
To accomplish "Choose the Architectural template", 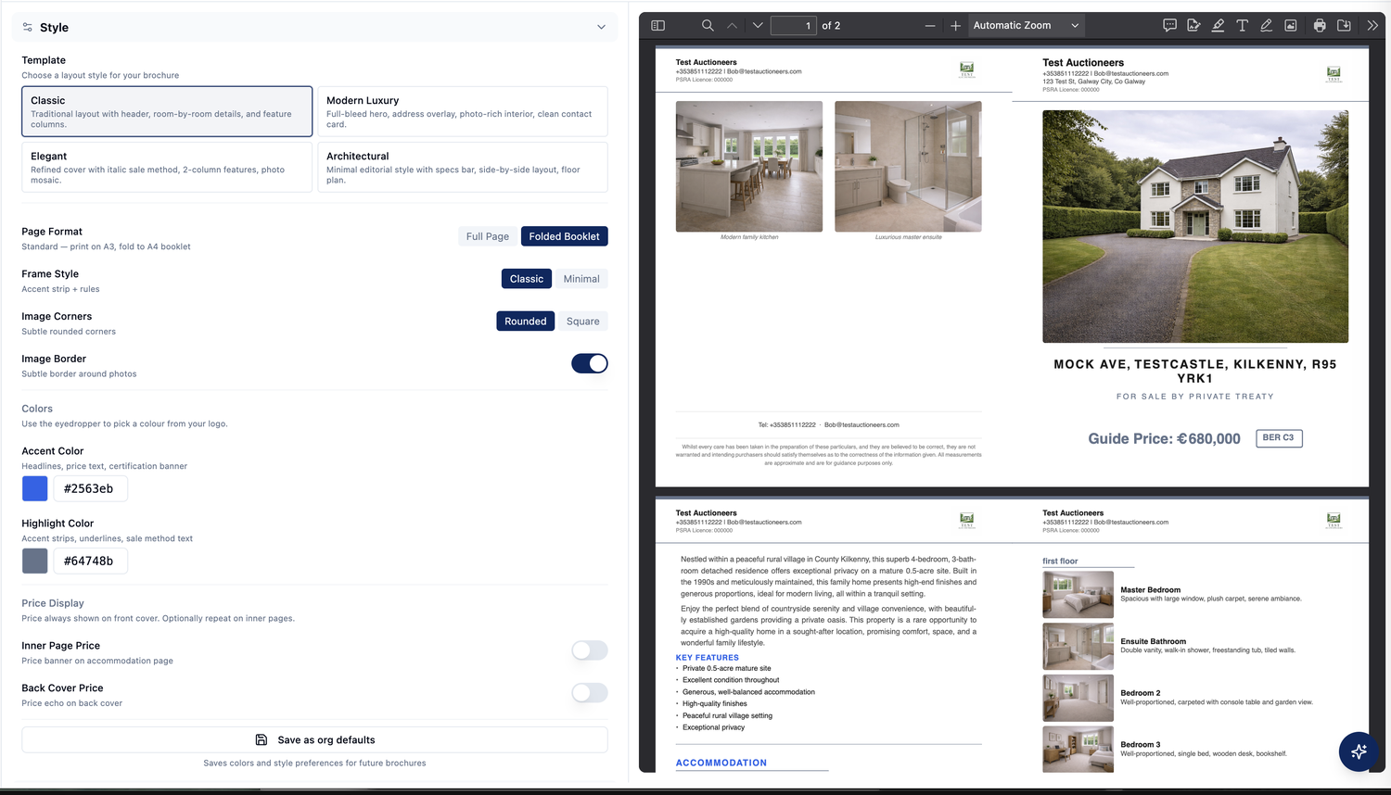I will coord(463,167).
